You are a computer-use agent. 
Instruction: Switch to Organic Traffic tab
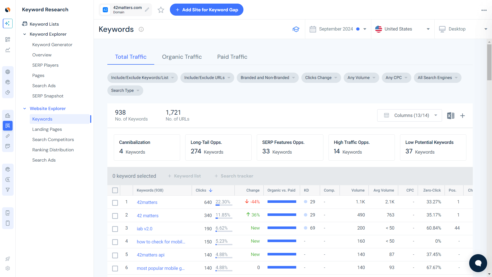click(x=182, y=57)
